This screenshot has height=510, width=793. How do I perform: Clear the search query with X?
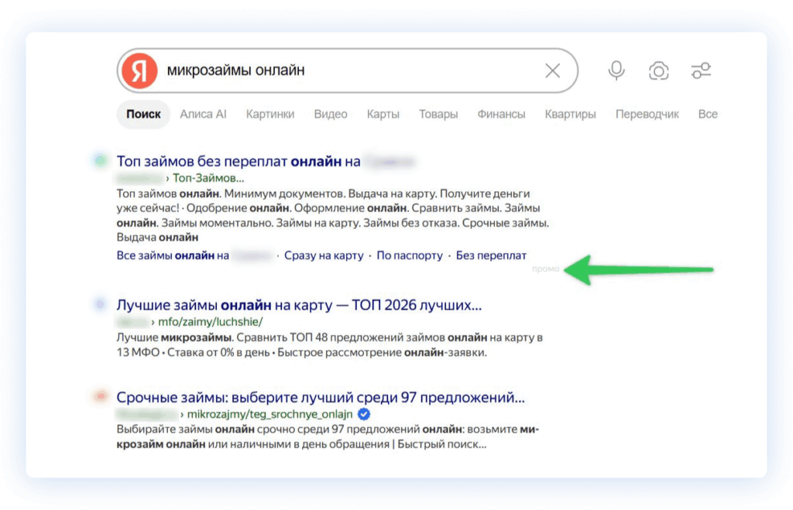(x=553, y=70)
